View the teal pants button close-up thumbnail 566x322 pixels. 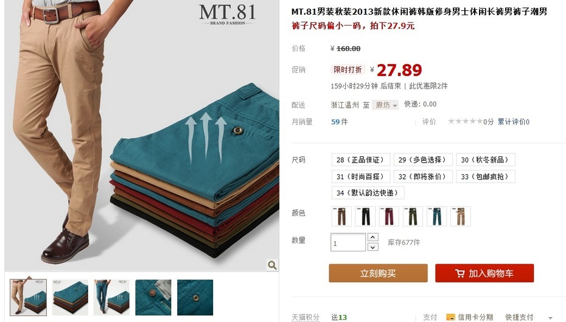[195, 298]
